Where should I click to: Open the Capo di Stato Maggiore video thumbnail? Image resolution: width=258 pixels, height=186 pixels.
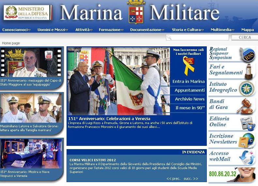31,62
